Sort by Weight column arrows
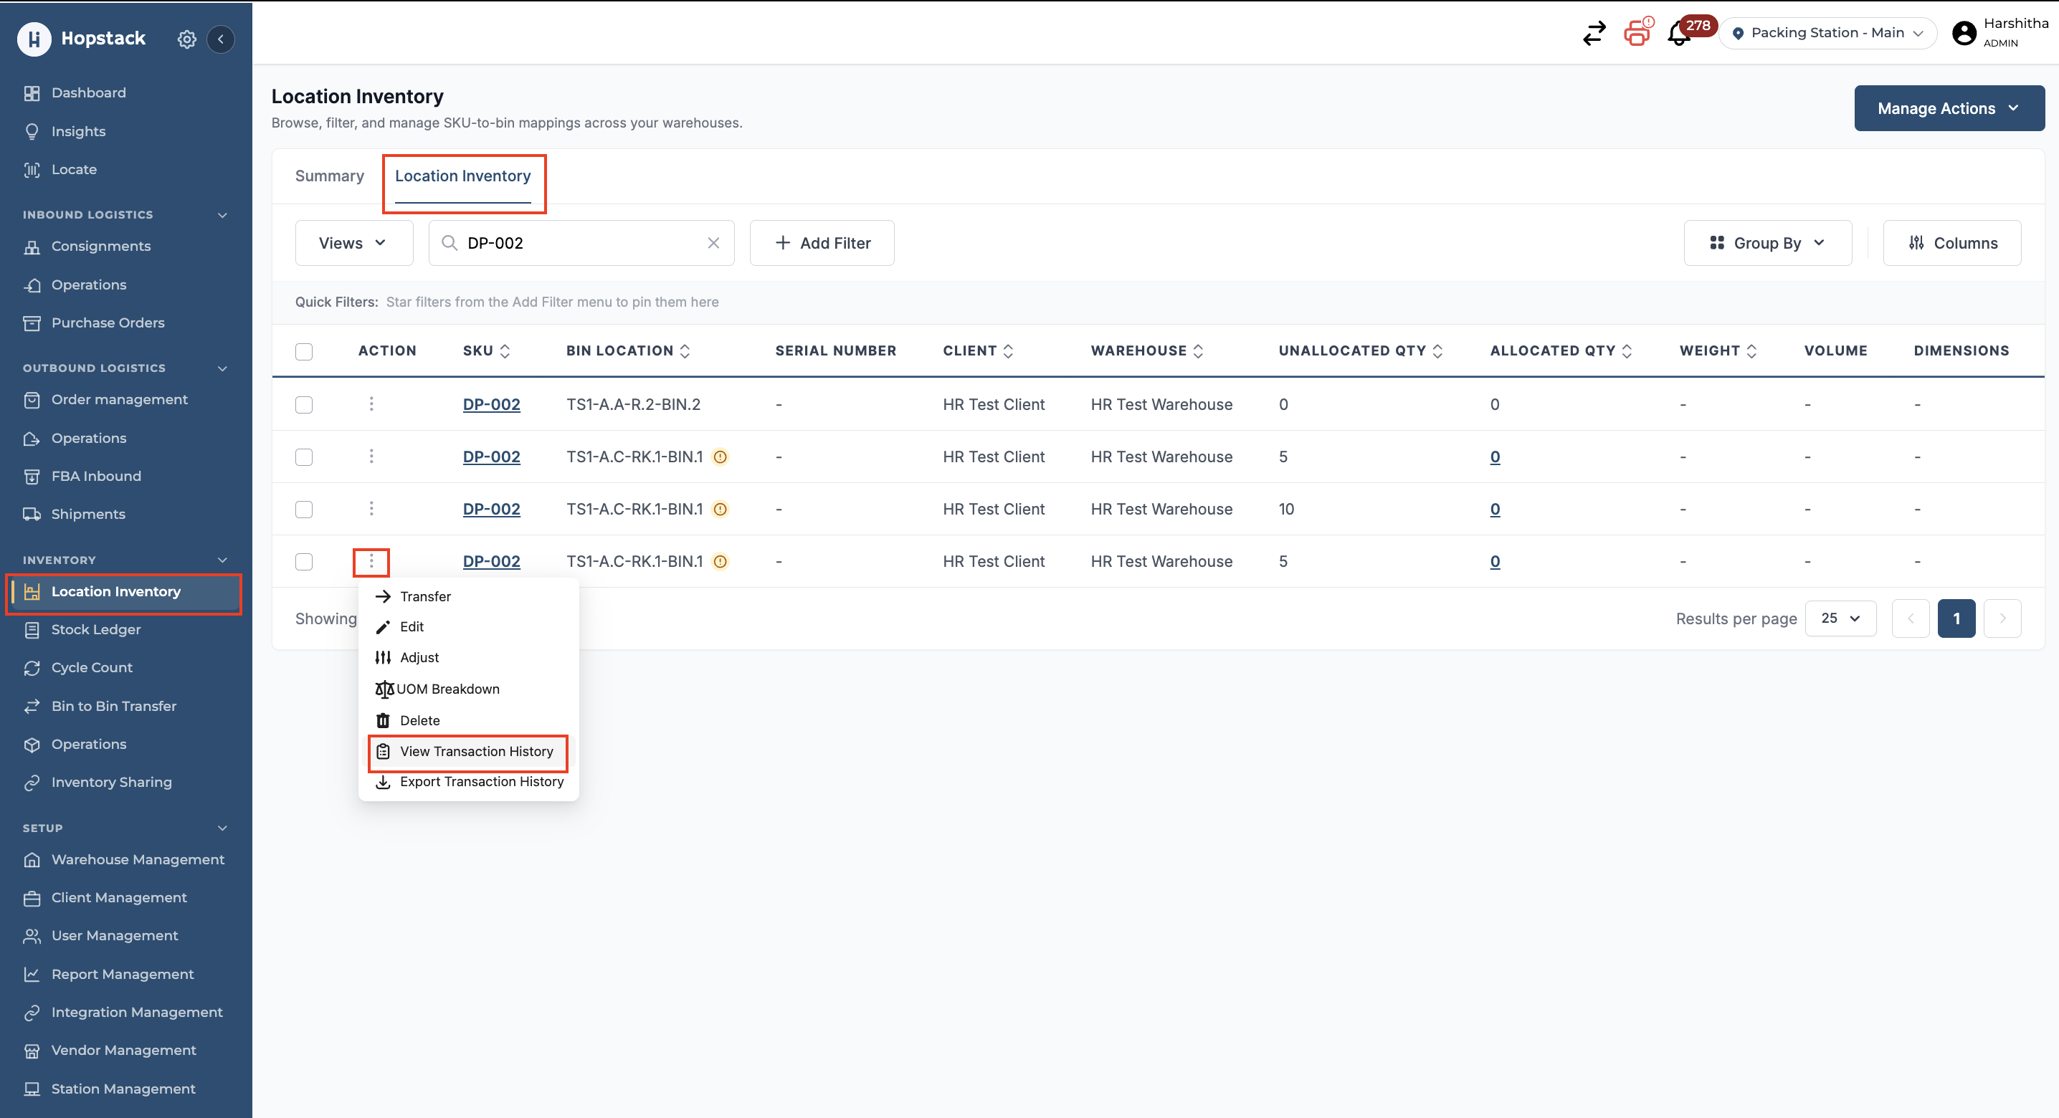 [x=1751, y=351]
